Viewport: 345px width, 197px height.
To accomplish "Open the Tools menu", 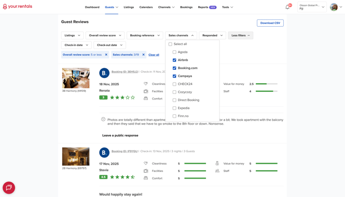I will coord(228,7).
